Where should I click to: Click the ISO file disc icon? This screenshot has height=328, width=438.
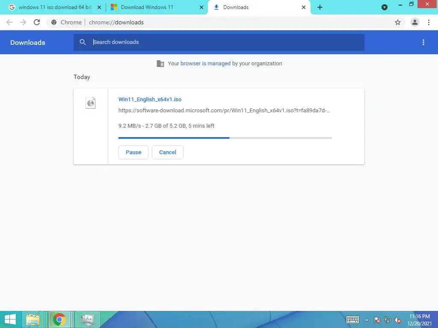click(91, 103)
